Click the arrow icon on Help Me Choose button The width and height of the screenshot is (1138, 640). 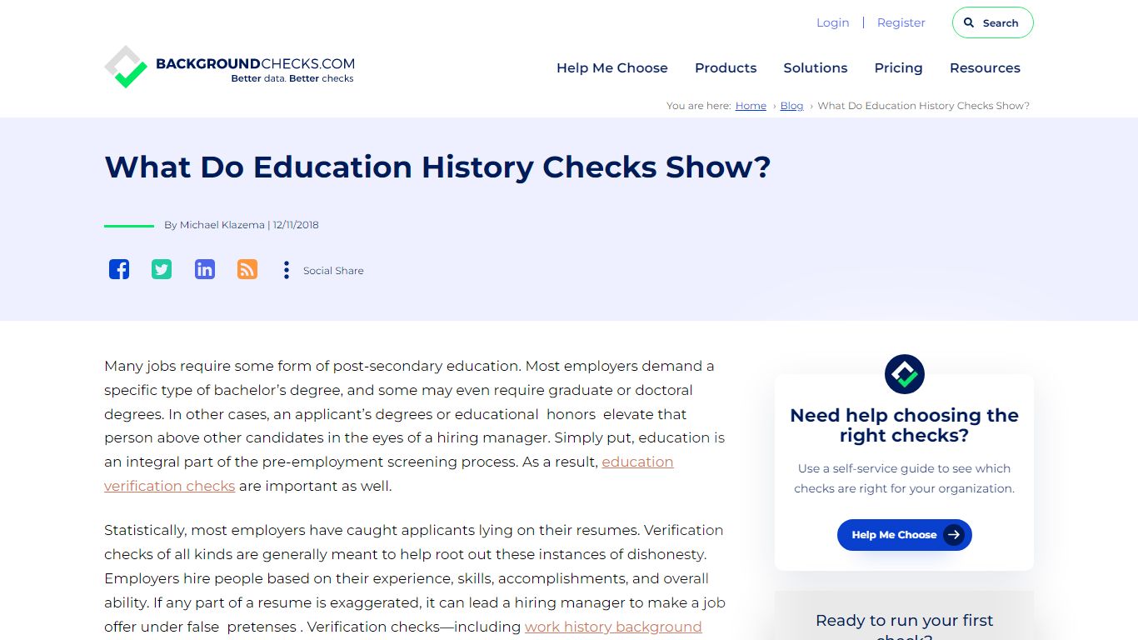tap(954, 535)
